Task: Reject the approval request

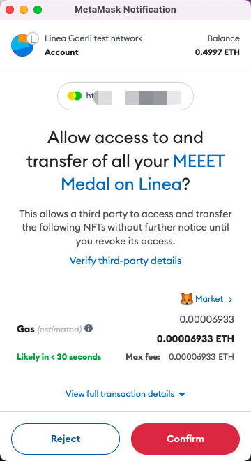Action: coord(66,439)
